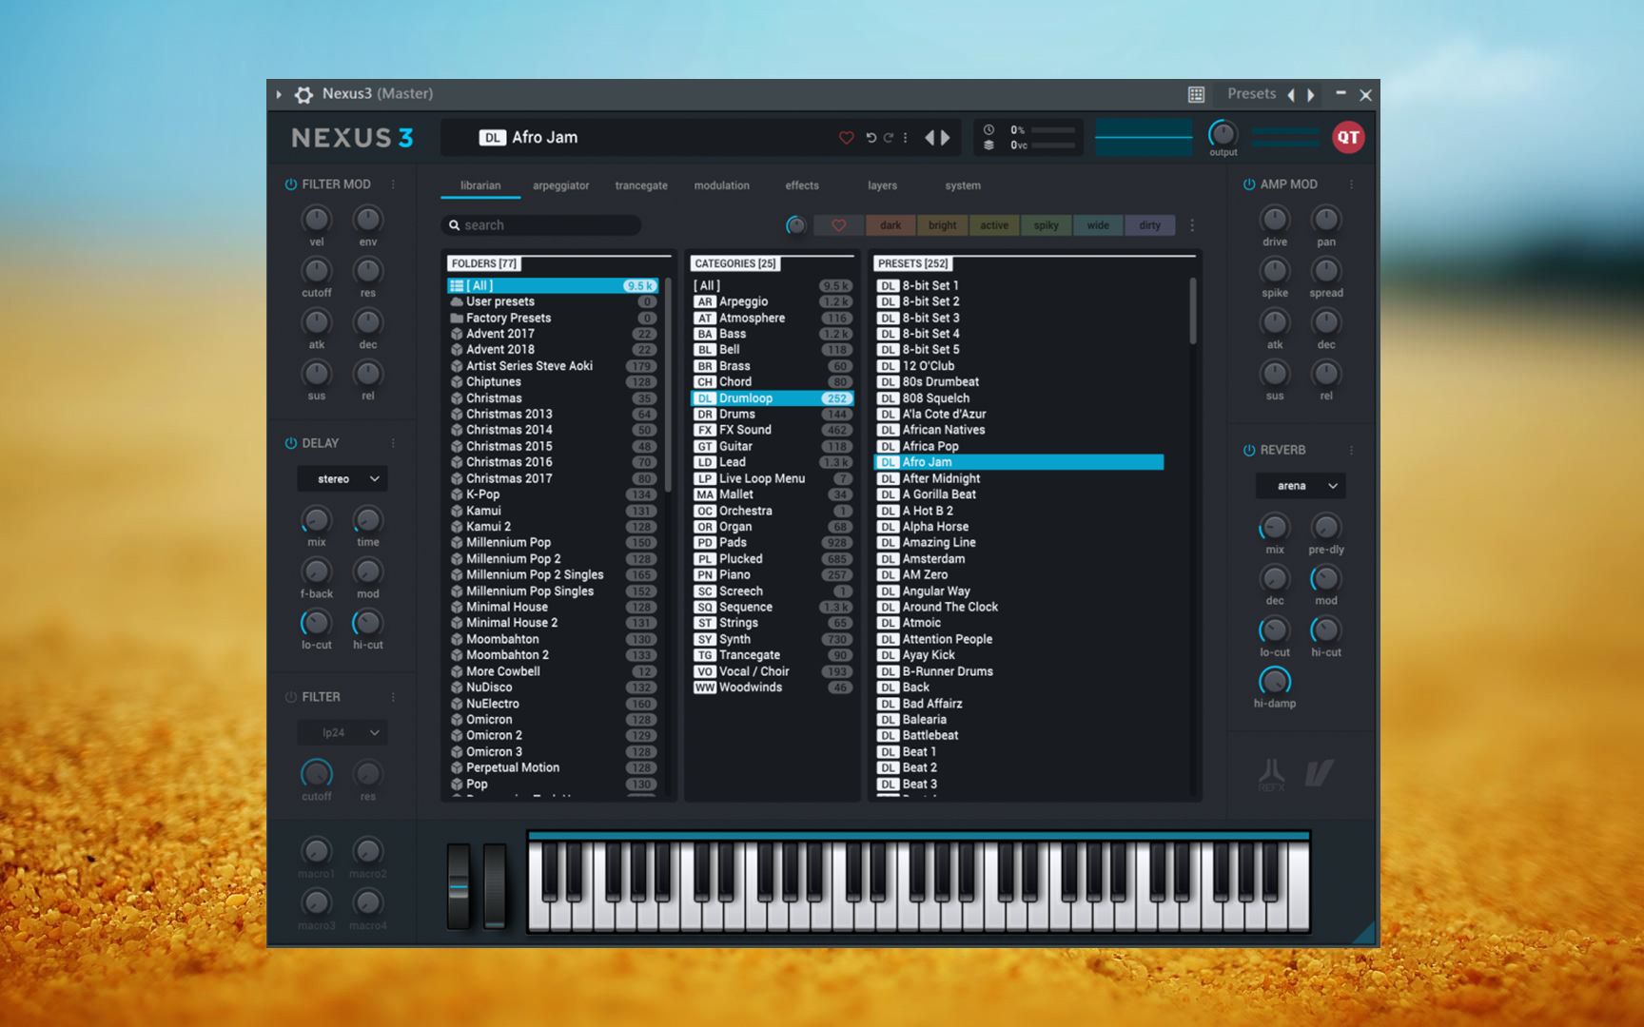The height and width of the screenshot is (1027, 1644).
Task: Switch to the effects tab
Action: click(x=801, y=185)
